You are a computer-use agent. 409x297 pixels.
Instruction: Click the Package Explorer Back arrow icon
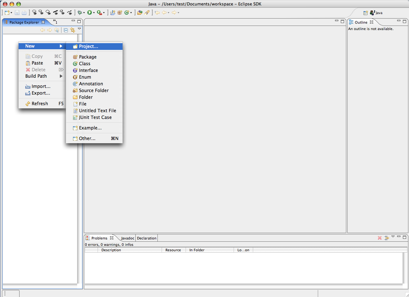coord(42,30)
